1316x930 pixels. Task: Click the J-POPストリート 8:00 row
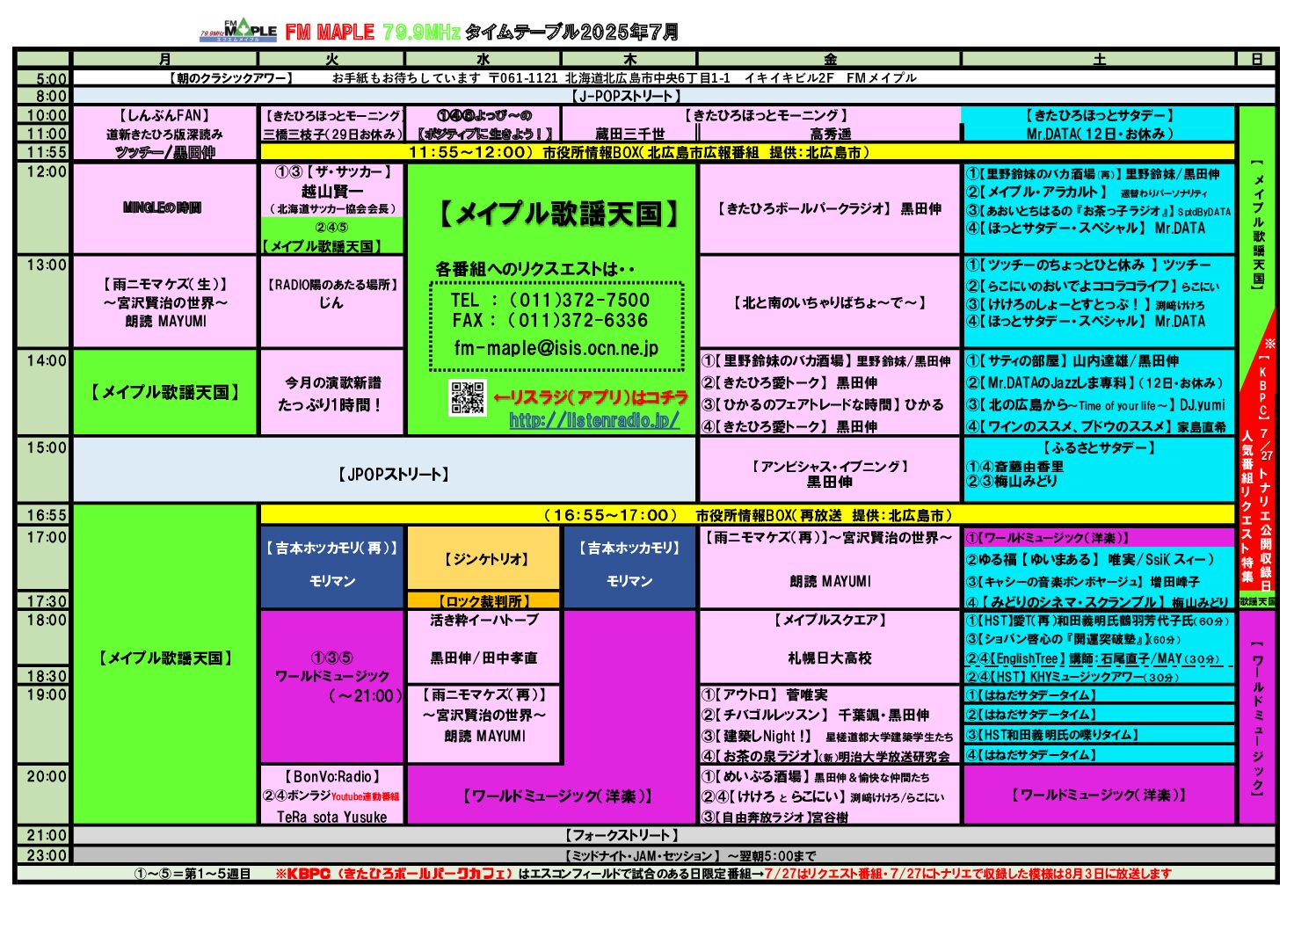[x=674, y=96]
